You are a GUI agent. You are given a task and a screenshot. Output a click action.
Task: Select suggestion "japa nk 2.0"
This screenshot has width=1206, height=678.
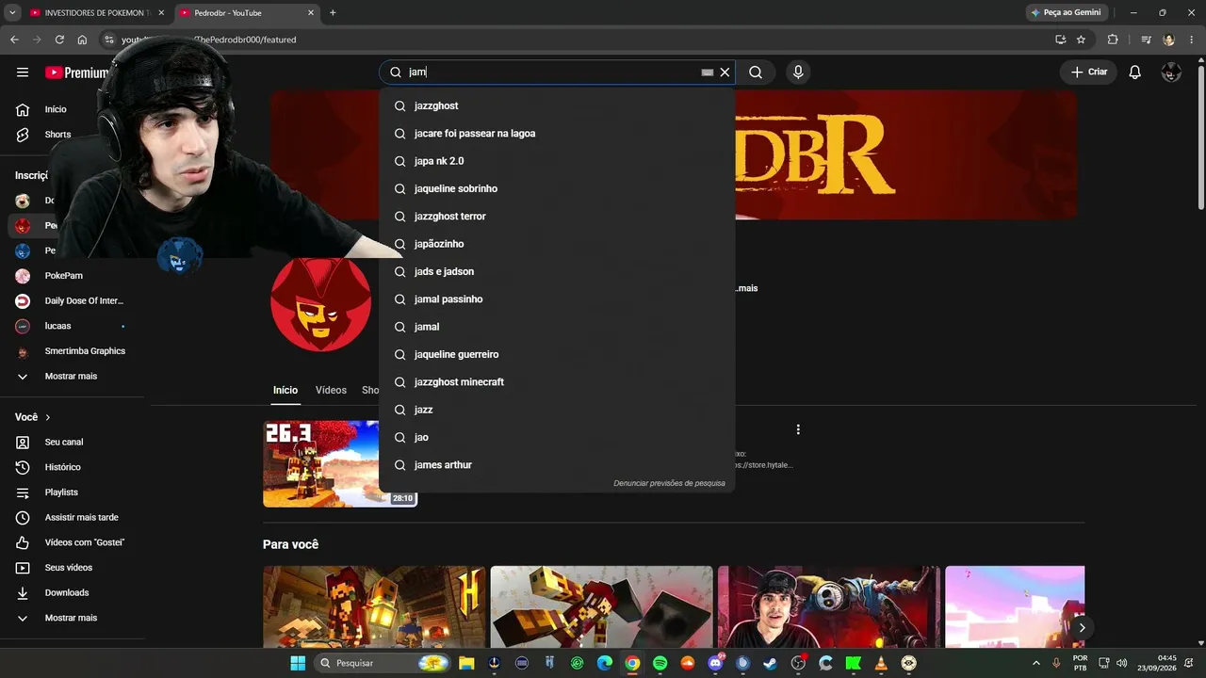(x=557, y=161)
